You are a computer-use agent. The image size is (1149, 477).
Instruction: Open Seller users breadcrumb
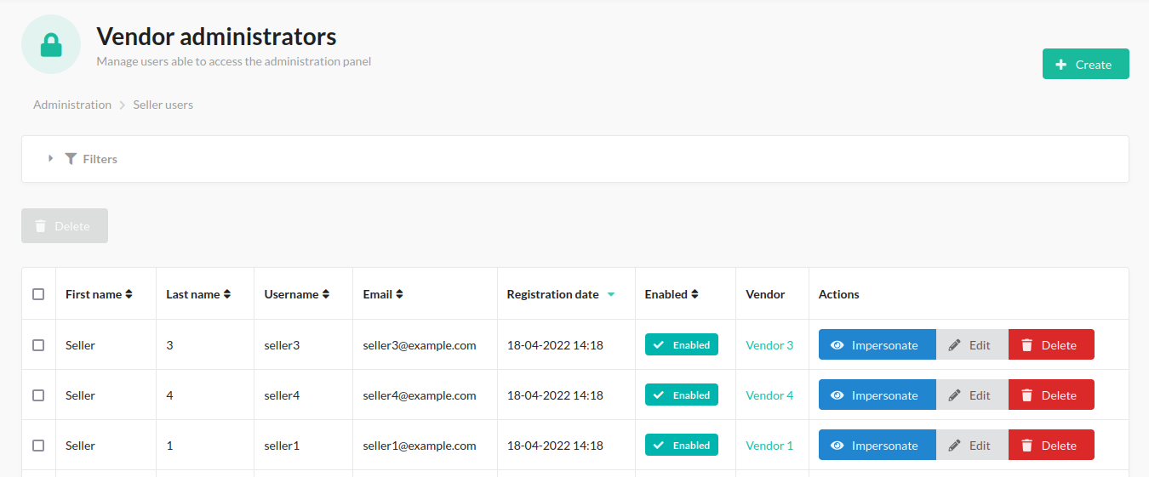[x=163, y=105]
